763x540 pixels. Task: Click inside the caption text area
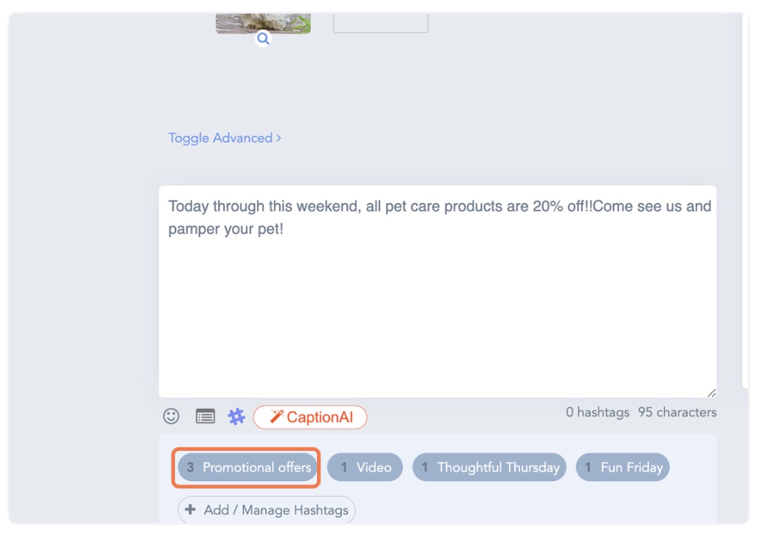click(x=437, y=308)
